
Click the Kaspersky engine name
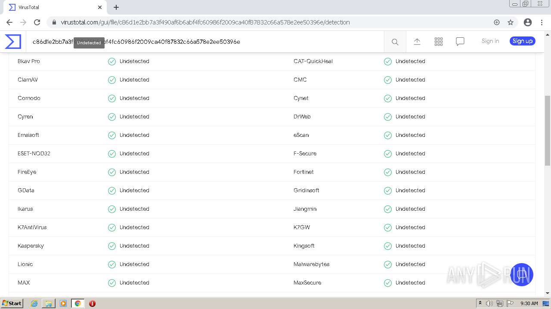(31, 246)
